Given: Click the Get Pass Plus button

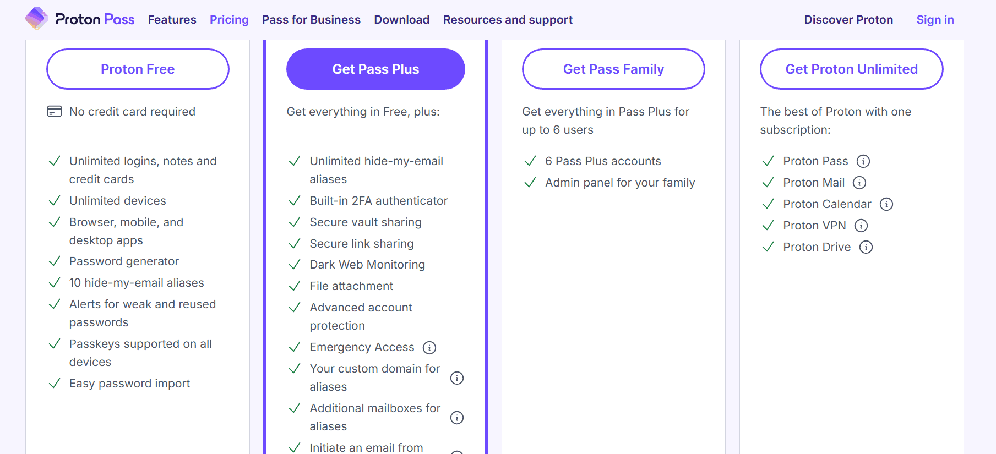Looking at the screenshot, I should click(x=375, y=69).
